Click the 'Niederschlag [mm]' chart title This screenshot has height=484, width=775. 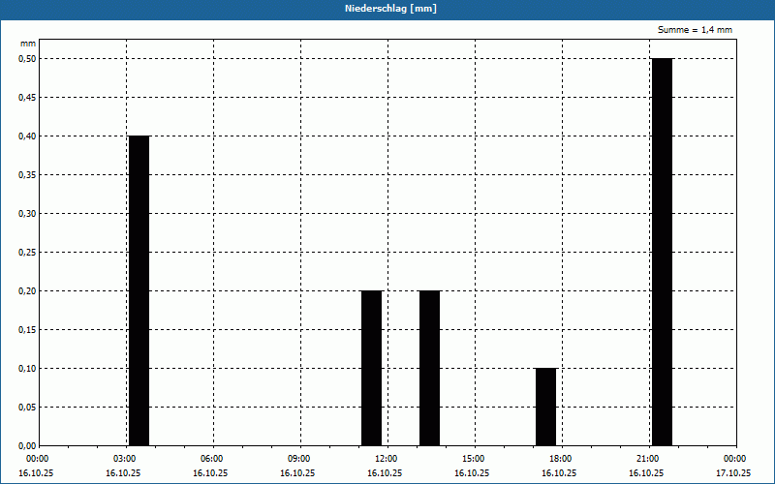pyautogui.click(x=390, y=9)
